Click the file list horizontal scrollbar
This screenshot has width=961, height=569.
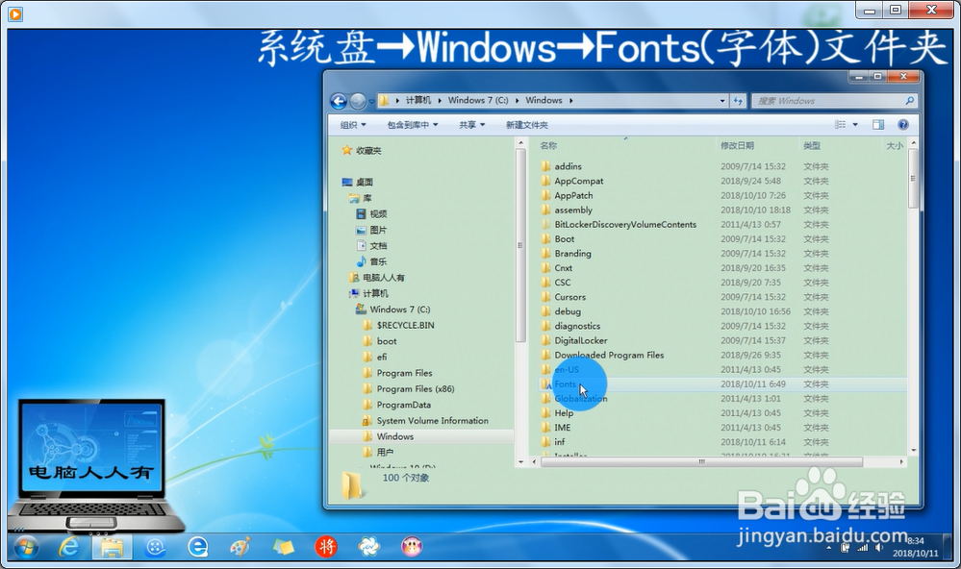click(x=701, y=461)
